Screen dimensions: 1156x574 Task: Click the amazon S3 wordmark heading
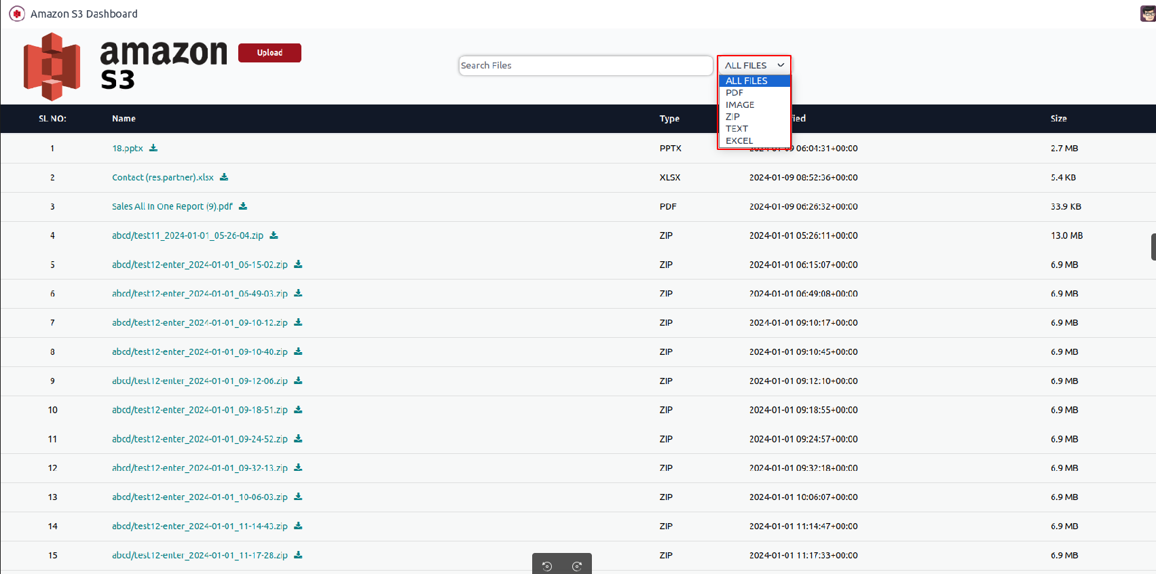[x=164, y=64]
